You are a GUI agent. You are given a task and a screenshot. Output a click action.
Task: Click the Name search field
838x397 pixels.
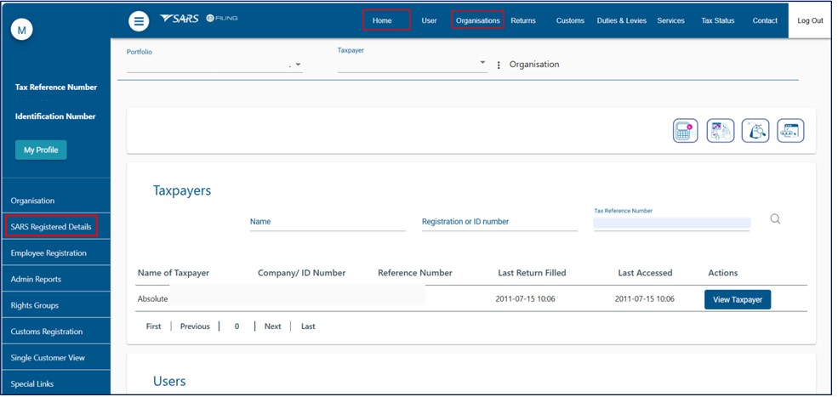(328, 222)
